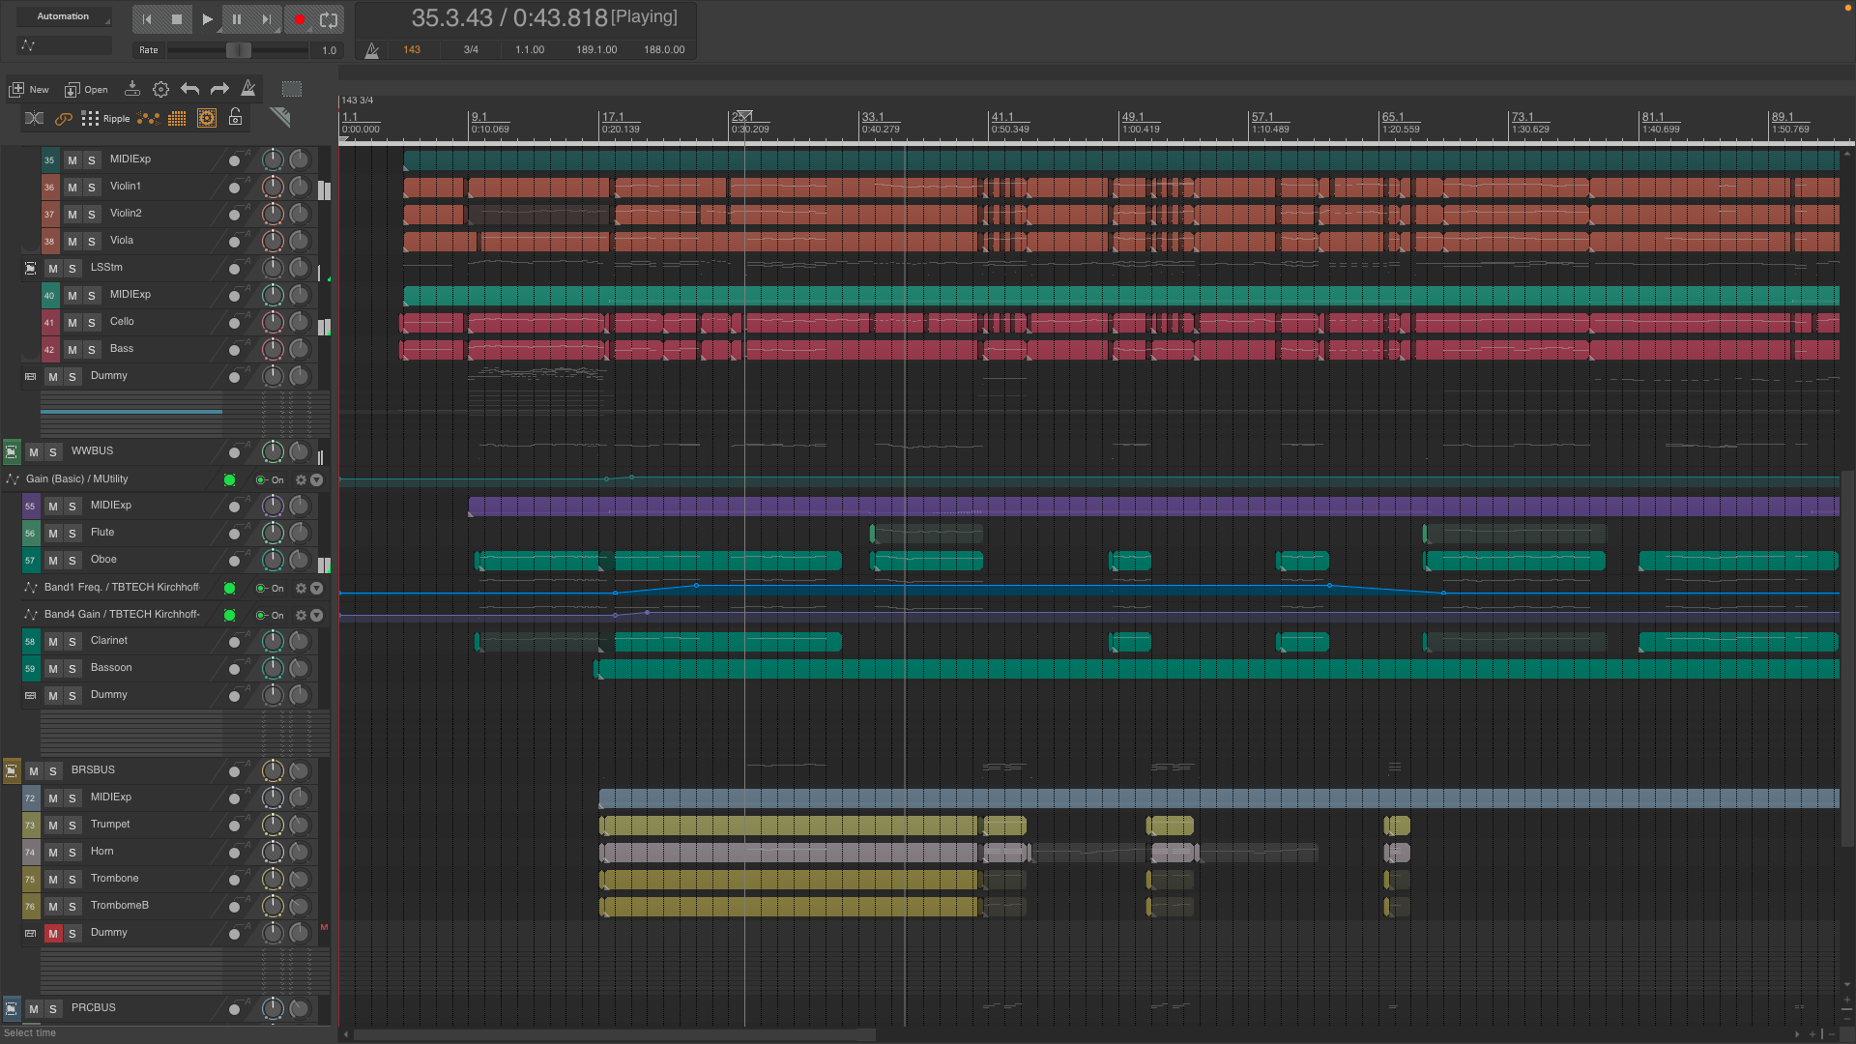Viewport: 1856px width, 1044px height.
Task: Click the Record button in transport
Action: coord(300,19)
